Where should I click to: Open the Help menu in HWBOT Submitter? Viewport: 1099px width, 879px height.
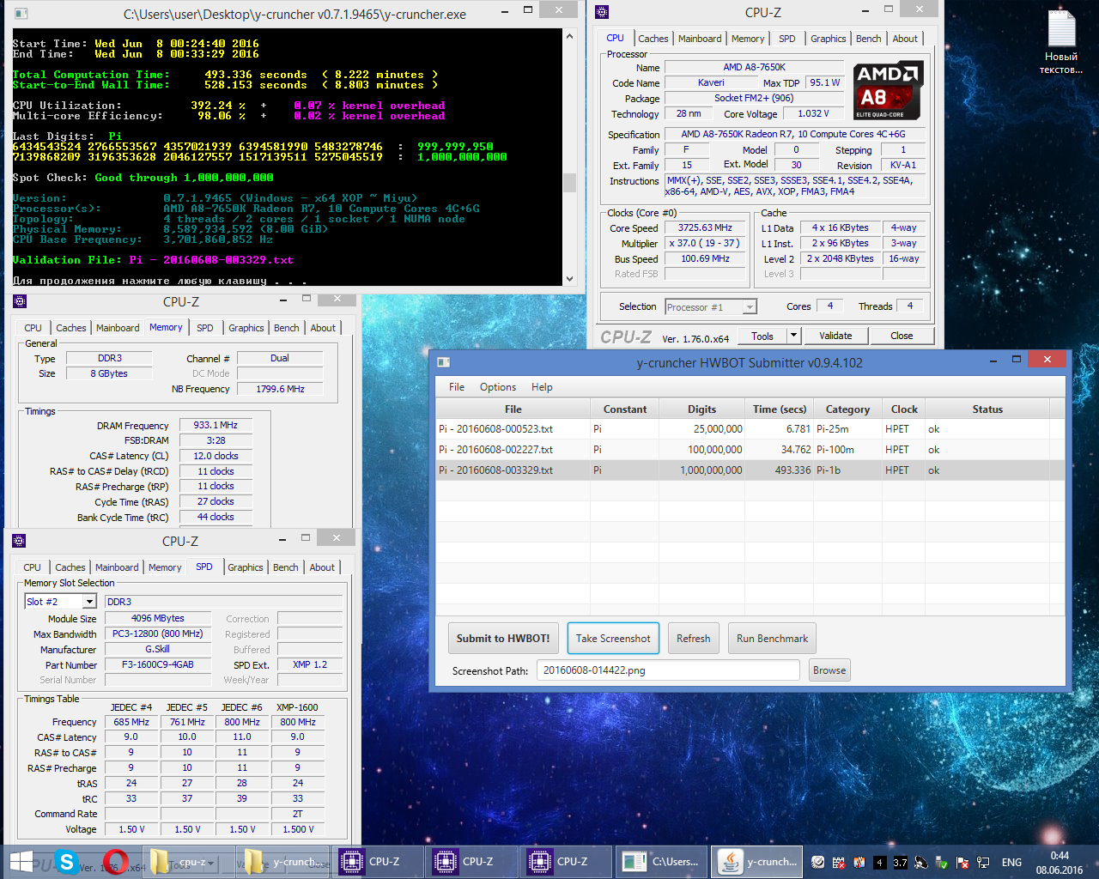[542, 387]
